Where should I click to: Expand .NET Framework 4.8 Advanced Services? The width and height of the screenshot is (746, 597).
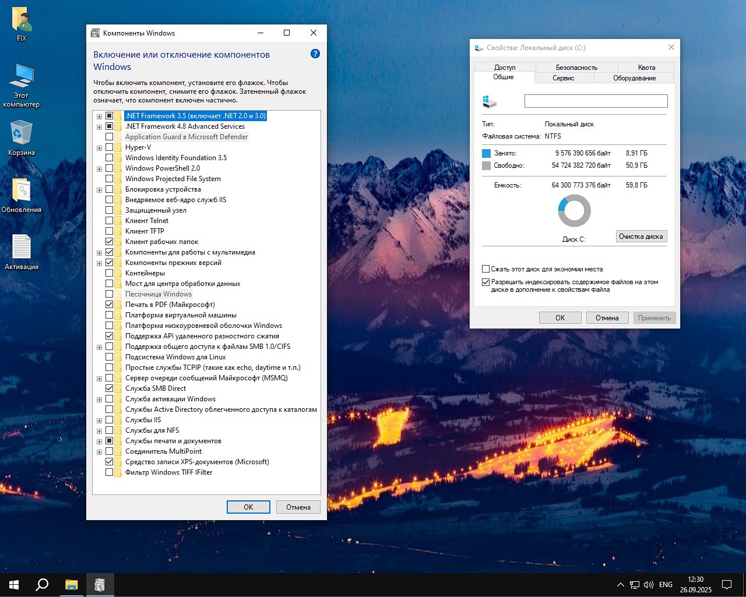(99, 127)
